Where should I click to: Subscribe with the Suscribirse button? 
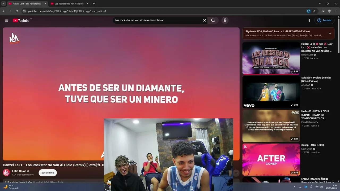tap(48, 173)
